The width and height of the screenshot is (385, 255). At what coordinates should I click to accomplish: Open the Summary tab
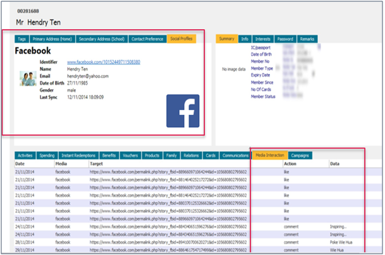tap(226, 39)
